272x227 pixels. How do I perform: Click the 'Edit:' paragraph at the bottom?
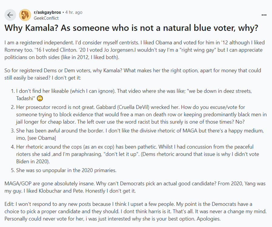pyautogui.click(x=135, y=211)
